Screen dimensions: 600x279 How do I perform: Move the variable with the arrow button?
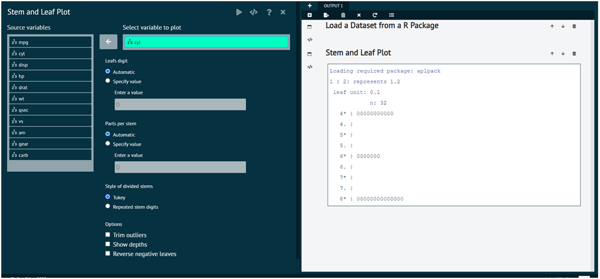[109, 42]
